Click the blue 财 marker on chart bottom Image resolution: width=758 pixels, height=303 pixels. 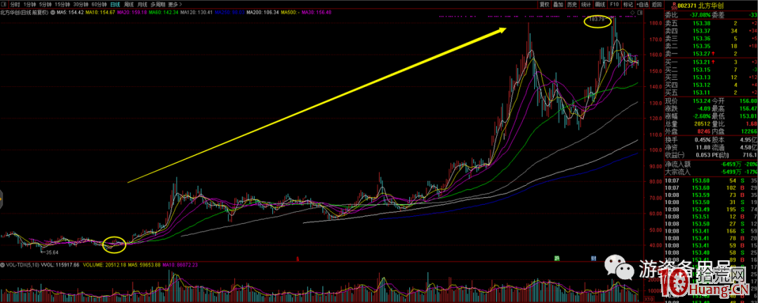pyautogui.click(x=593, y=259)
